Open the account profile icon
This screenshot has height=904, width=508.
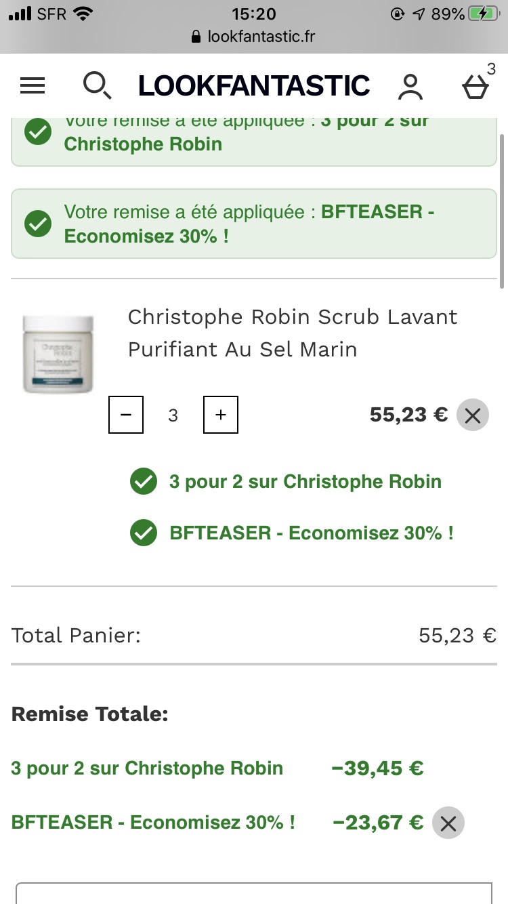410,87
